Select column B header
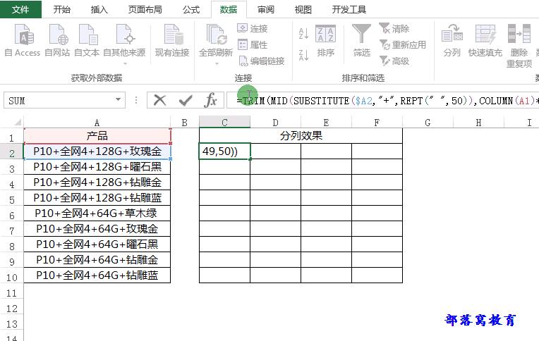The width and height of the screenshot is (539, 341). (185, 123)
